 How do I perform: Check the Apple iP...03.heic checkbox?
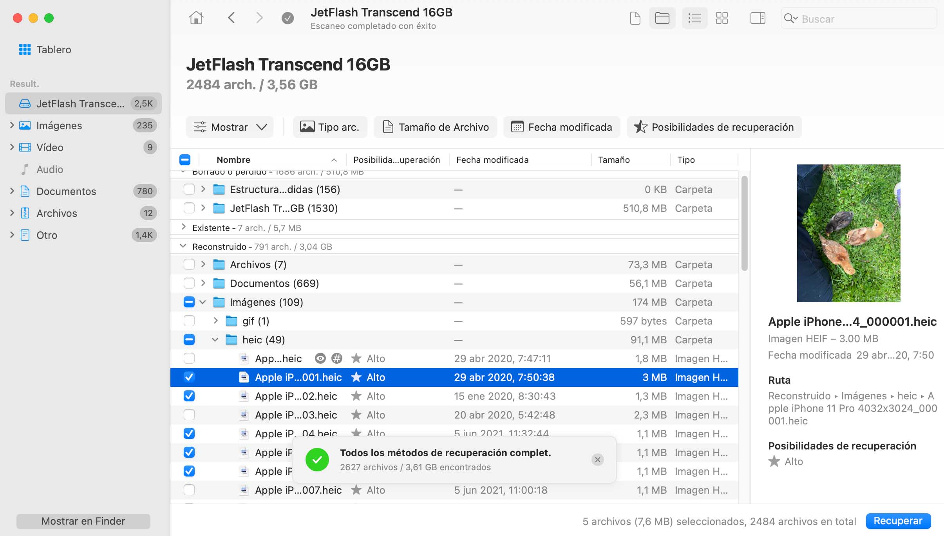point(189,415)
